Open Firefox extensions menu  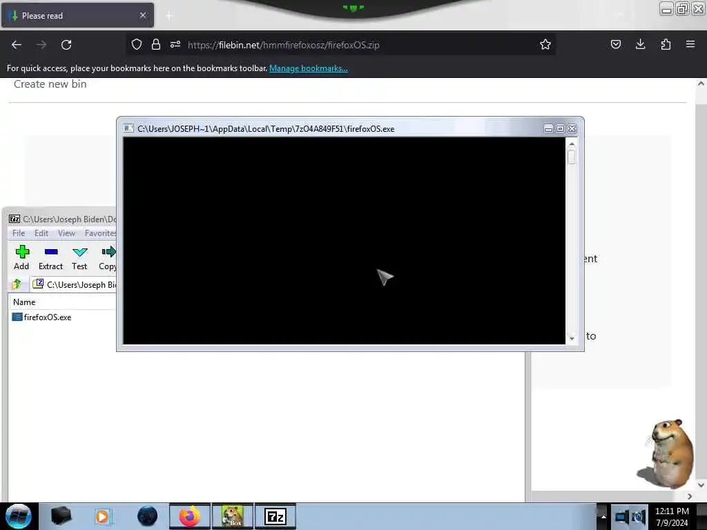[666, 44]
